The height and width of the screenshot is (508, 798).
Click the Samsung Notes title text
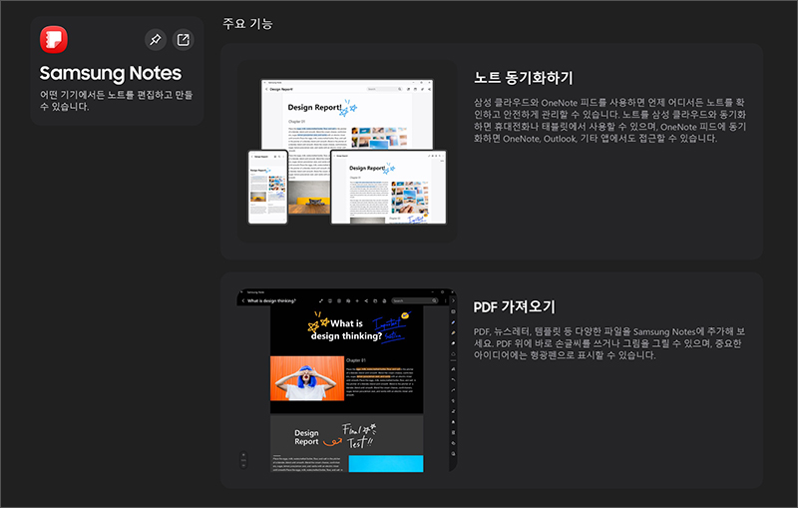point(111,73)
